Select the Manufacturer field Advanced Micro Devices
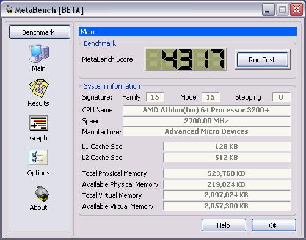The width and height of the screenshot is (306, 240). point(206,131)
